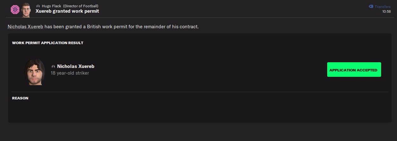Open the underlined Nicholas Xuereb link

click(x=25, y=27)
